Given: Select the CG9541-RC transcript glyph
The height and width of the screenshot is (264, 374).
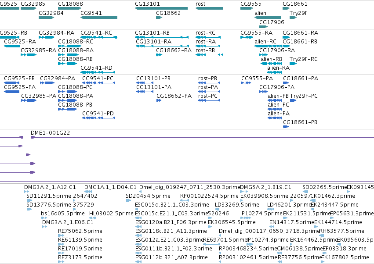Looking at the screenshot, I should point(99,37).
